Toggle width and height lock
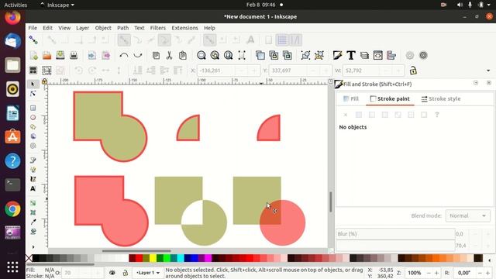The height and width of the screenshot is (279, 496). (x=413, y=71)
